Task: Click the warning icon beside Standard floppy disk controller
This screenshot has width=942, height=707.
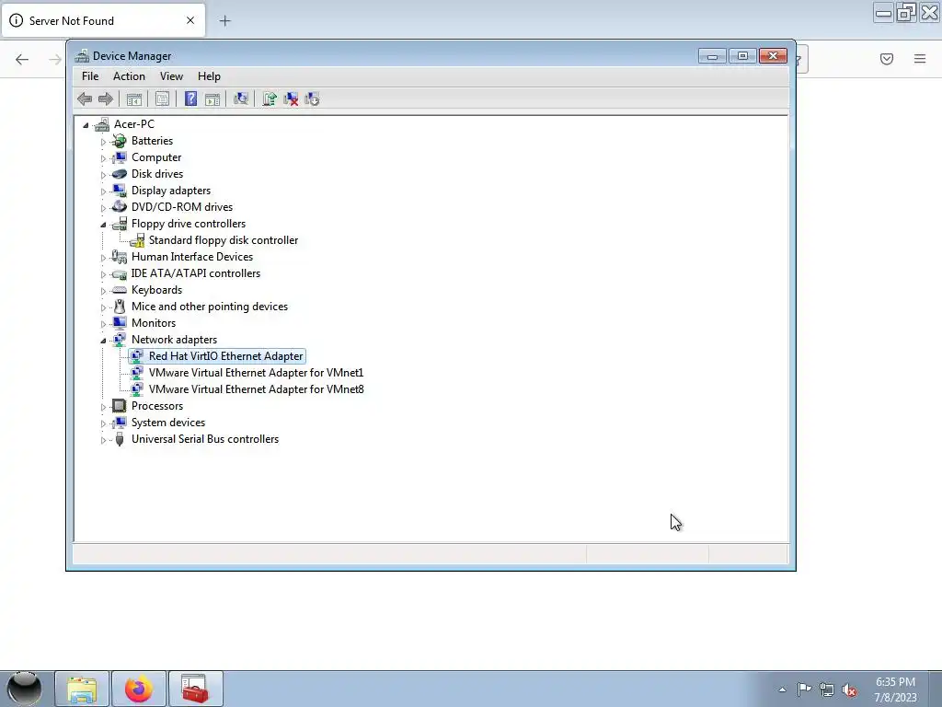Action: tap(137, 240)
